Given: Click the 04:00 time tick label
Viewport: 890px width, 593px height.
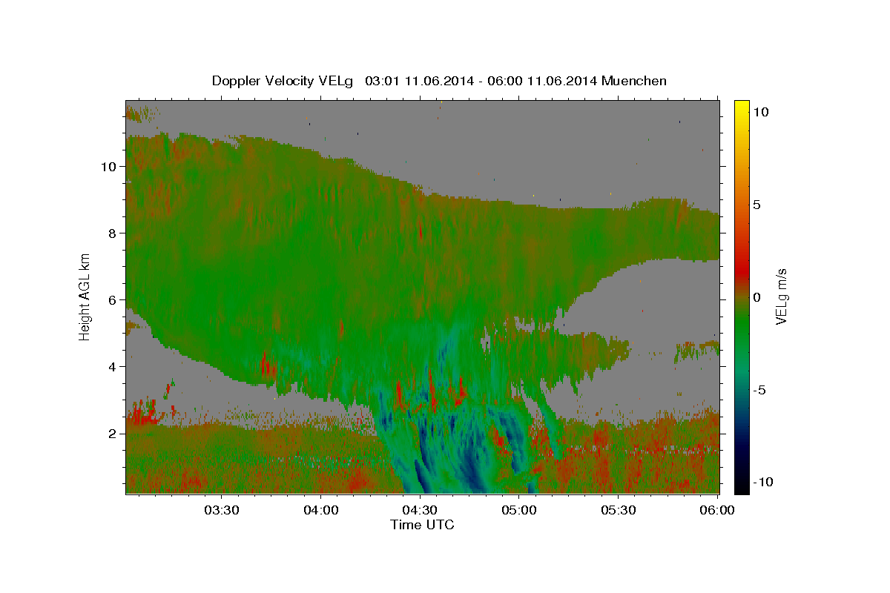Looking at the screenshot, I should click(321, 510).
